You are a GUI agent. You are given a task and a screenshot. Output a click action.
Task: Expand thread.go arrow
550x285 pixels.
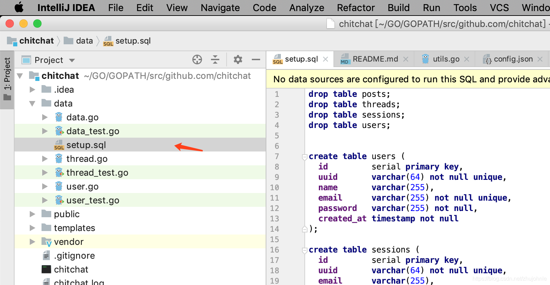tap(45, 159)
